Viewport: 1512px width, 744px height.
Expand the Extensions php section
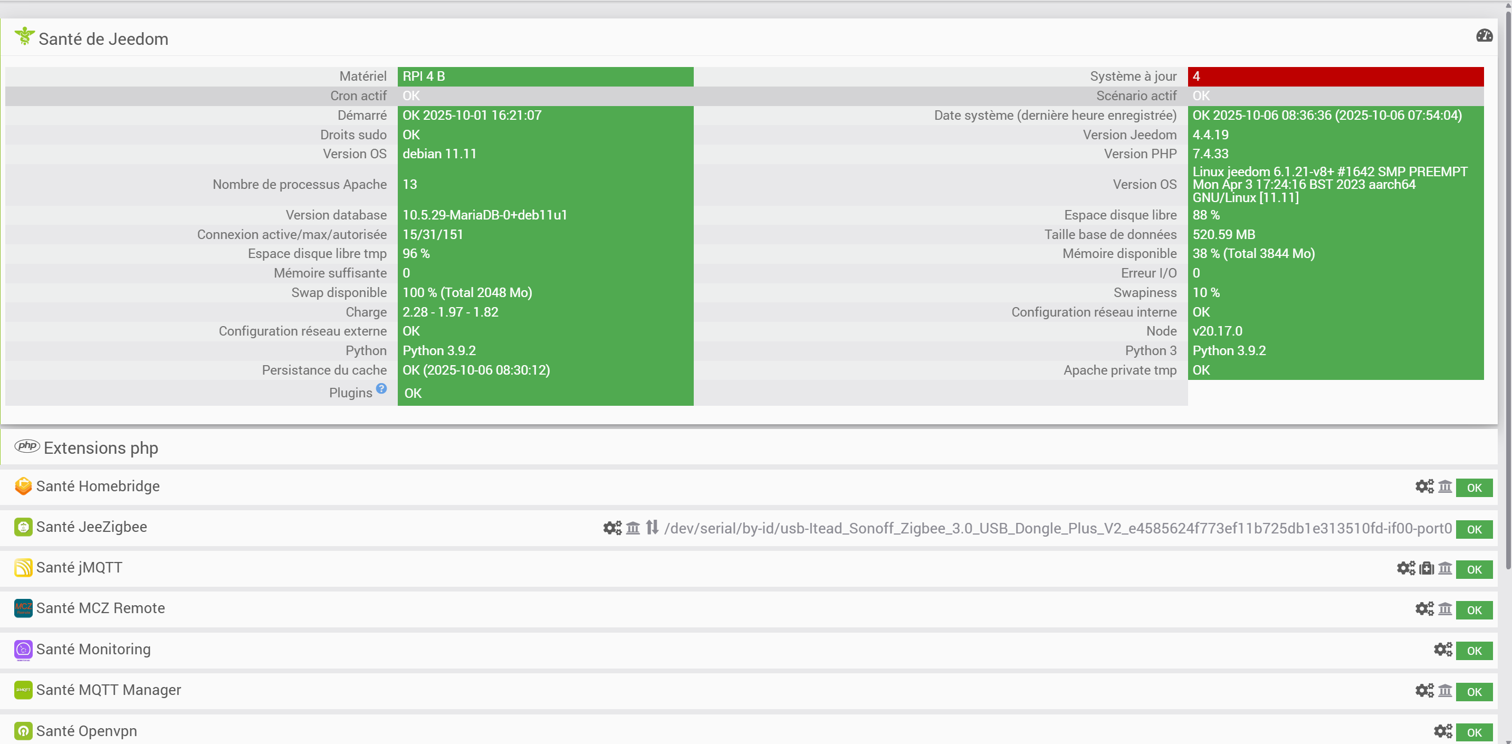(101, 448)
